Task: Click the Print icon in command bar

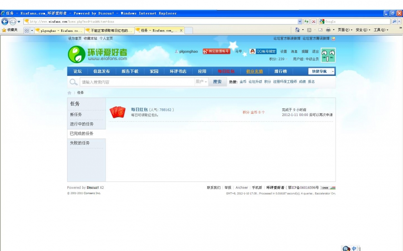Action: 328,30
